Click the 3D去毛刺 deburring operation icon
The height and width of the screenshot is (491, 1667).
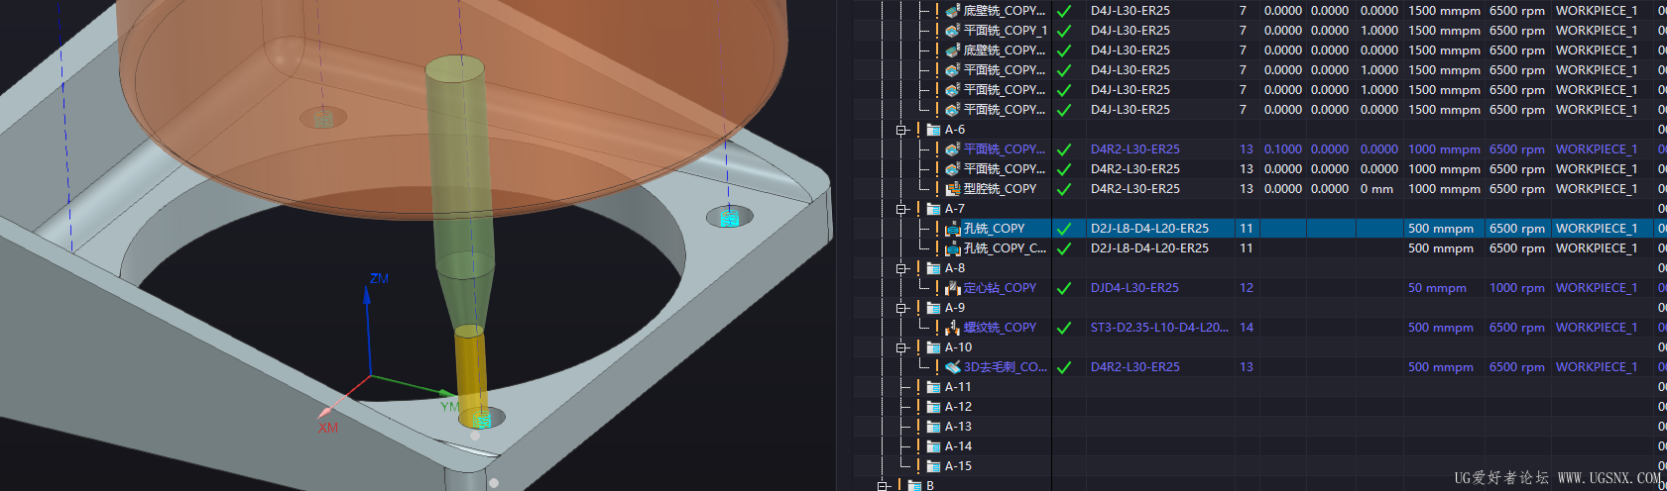click(953, 367)
